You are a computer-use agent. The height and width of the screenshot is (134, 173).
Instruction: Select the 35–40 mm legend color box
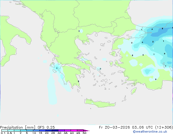68,130
